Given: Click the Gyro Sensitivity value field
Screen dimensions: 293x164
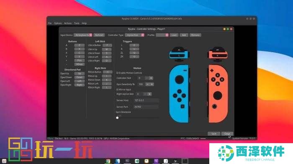Looking at the screenshot, I should tap(141, 84).
